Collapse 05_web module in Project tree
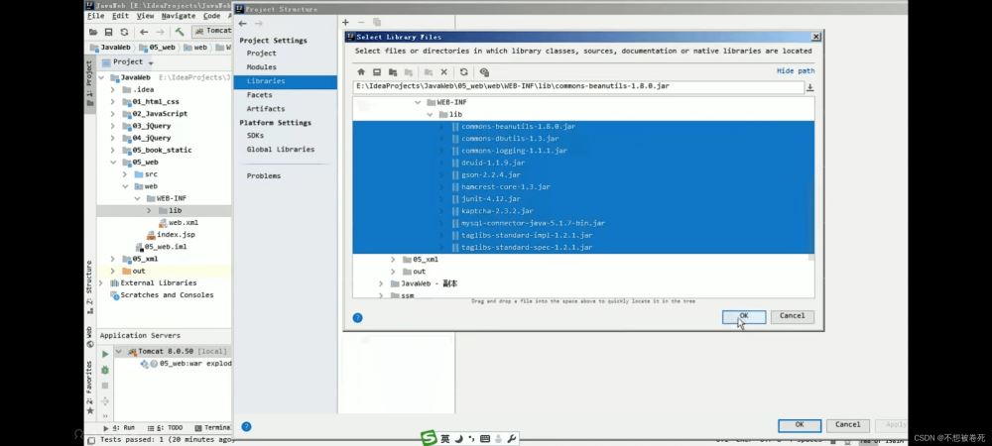The height and width of the screenshot is (446, 992). [113, 163]
